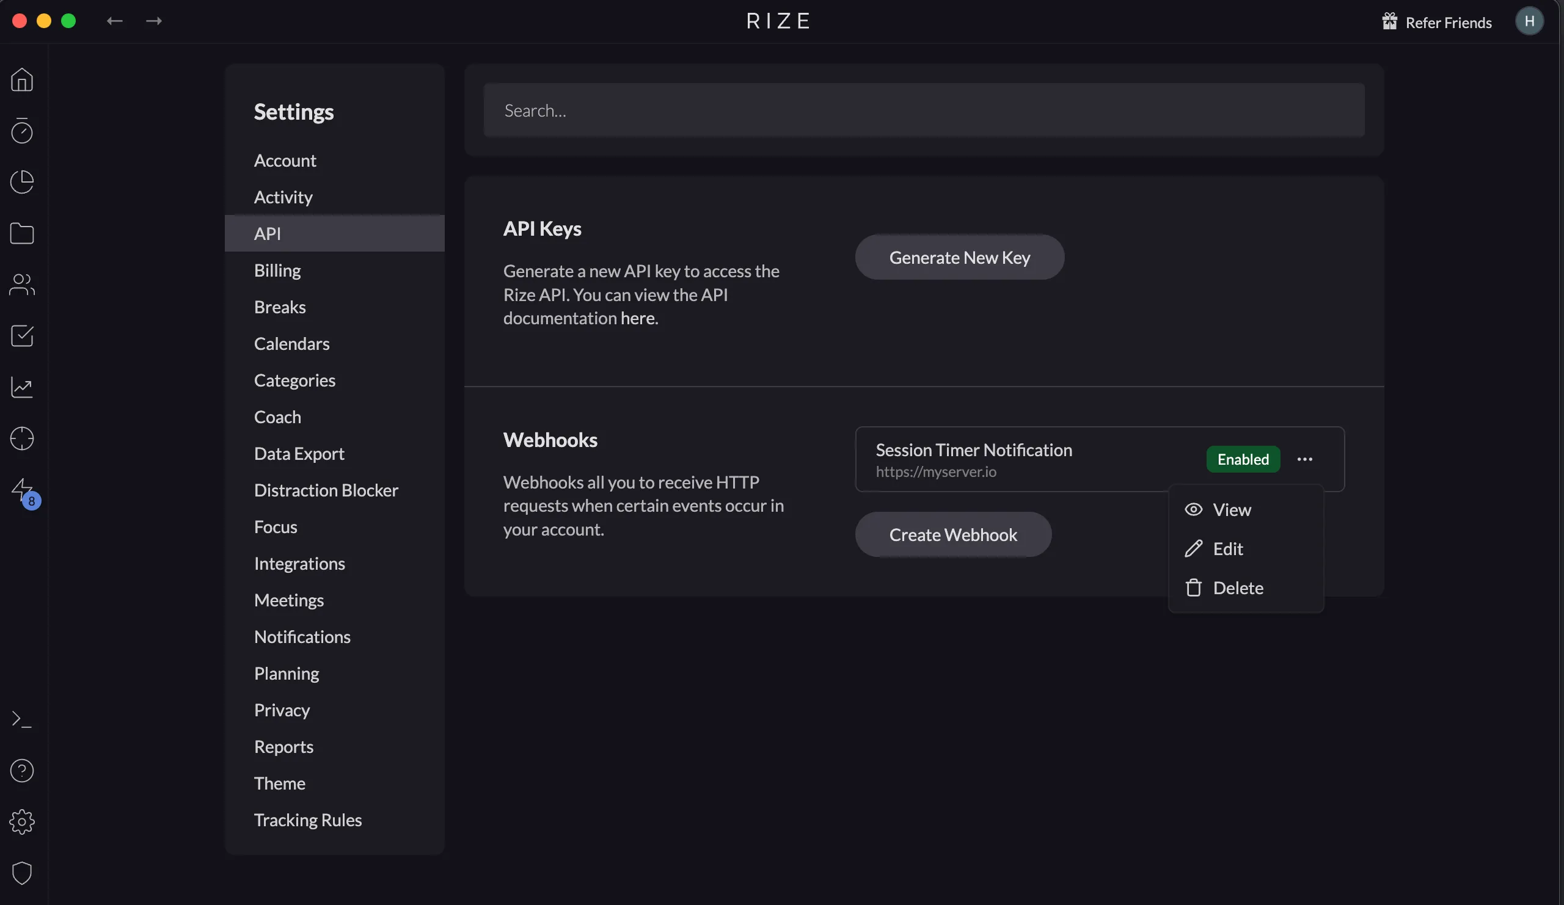This screenshot has width=1564, height=905.
Task: Select the timer icon in left sidebar
Action: pyautogui.click(x=22, y=131)
